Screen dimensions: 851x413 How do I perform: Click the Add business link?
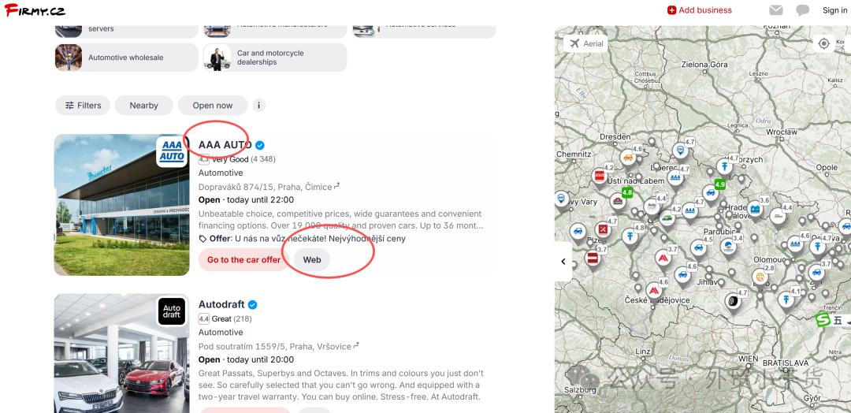click(x=699, y=10)
